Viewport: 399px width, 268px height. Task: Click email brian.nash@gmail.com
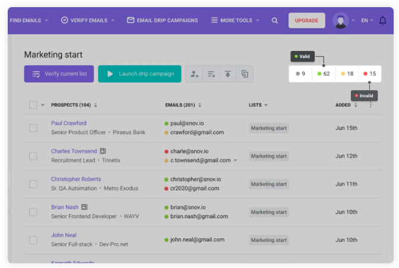[199, 216]
